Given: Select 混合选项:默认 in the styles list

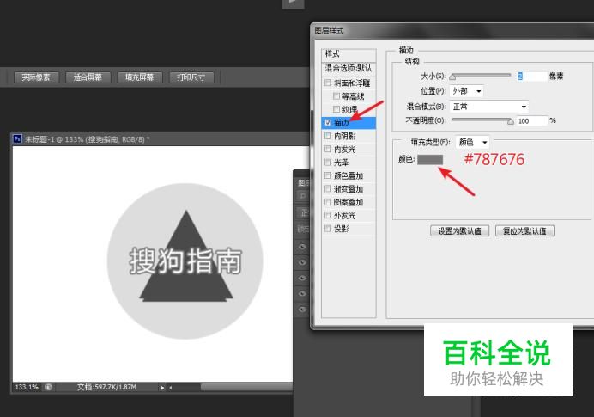Looking at the screenshot, I should (x=349, y=68).
